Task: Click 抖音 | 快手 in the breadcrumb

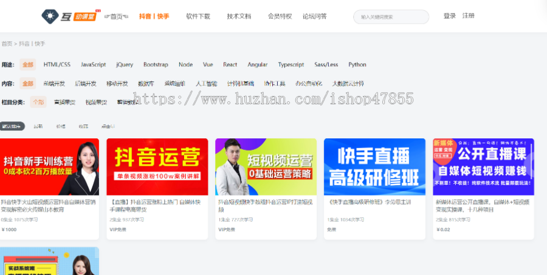Action: coord(32,44)
